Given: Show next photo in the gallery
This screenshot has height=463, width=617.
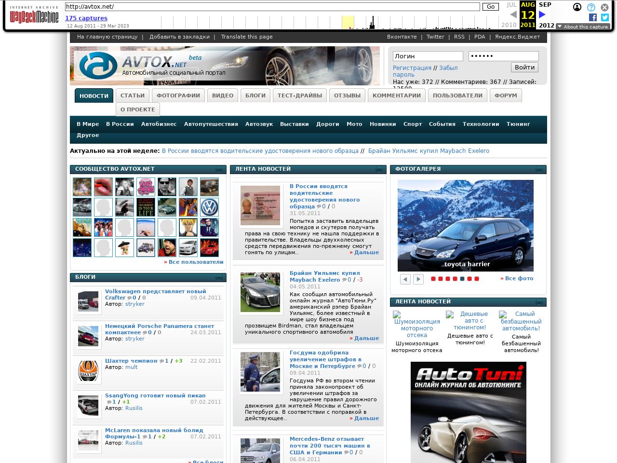Looking at the screenshot, I should tap(418, 279).
